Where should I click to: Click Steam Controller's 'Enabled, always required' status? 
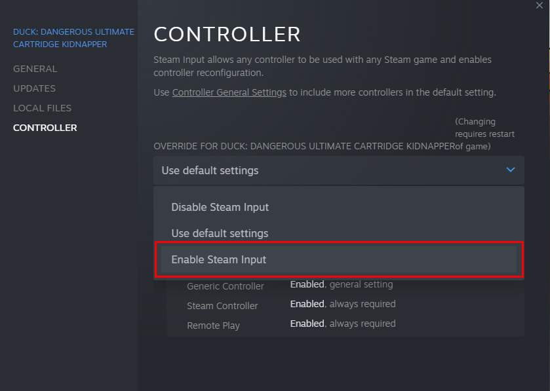click(x=343, y=304)
